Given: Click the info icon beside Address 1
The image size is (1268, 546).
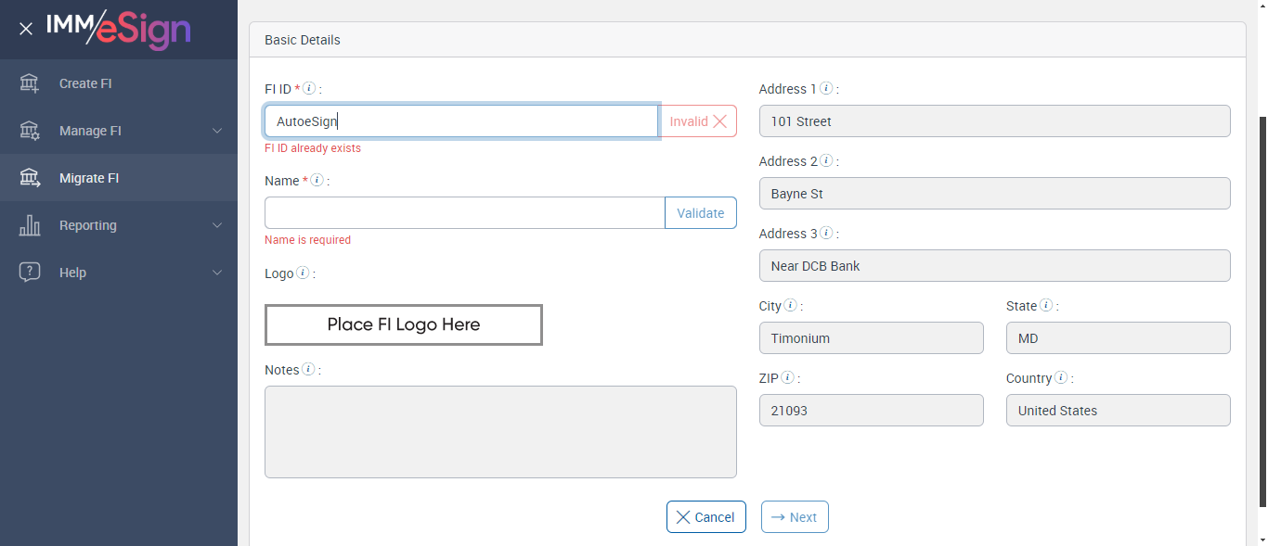Looking at the screenshot, I should tap(826, 89).
